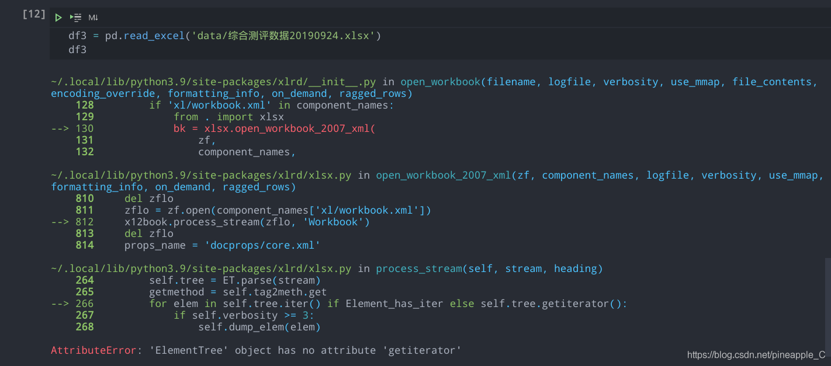The height and width of the screenshot is (366, 831).
Task: Select line 130 arrow marker
Action: (60, 128)
